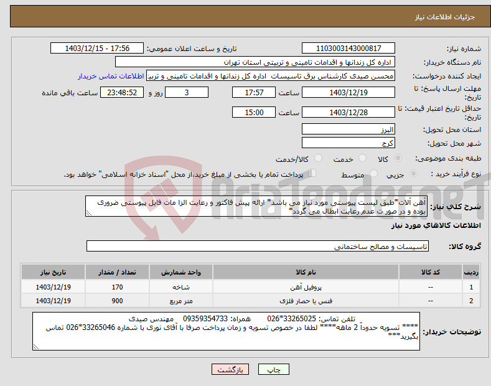Click the شماره نیاز label
Screen dimensions: 491x386
tap(464, 49)
